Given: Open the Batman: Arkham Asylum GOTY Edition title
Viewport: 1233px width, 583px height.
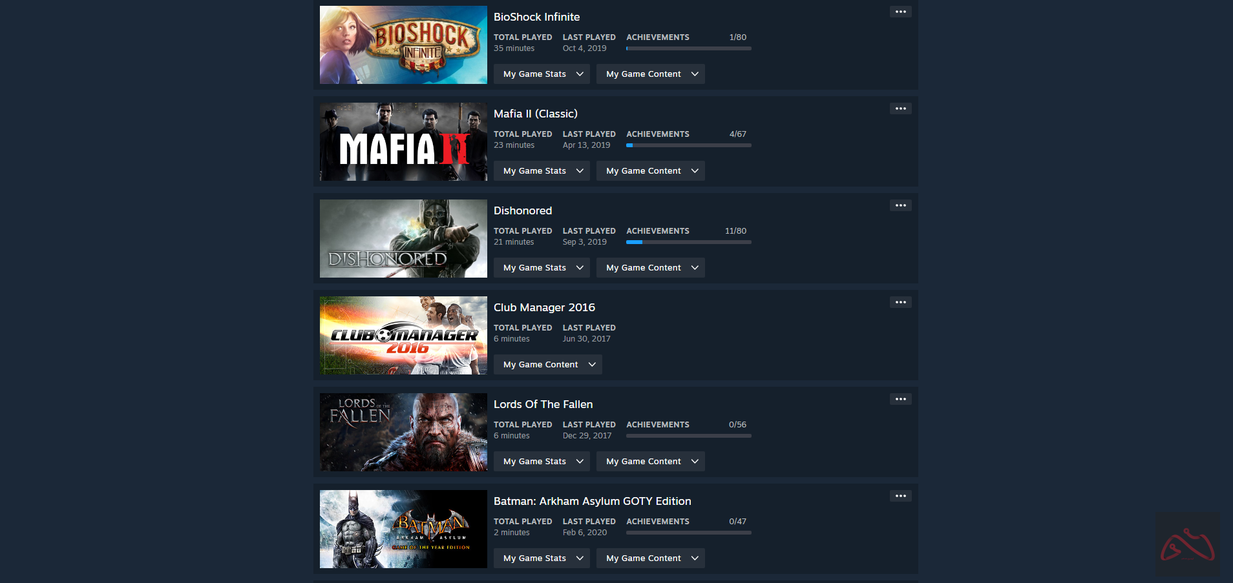Looking at the screenshot, I should click(x=592, y=501).
